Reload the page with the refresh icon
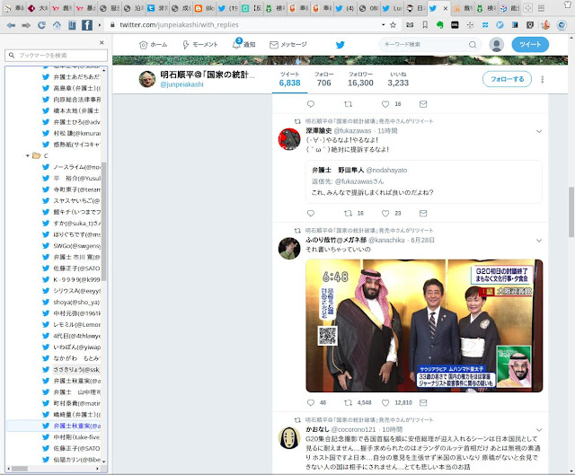This screenshot has width=575, height=475. point(41,25)
